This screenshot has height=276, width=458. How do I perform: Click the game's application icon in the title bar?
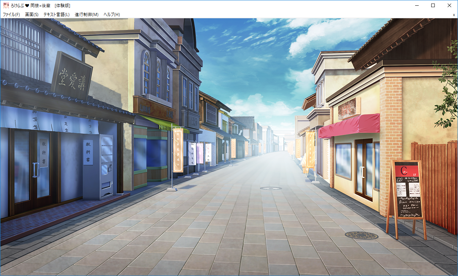pos(5,5)
